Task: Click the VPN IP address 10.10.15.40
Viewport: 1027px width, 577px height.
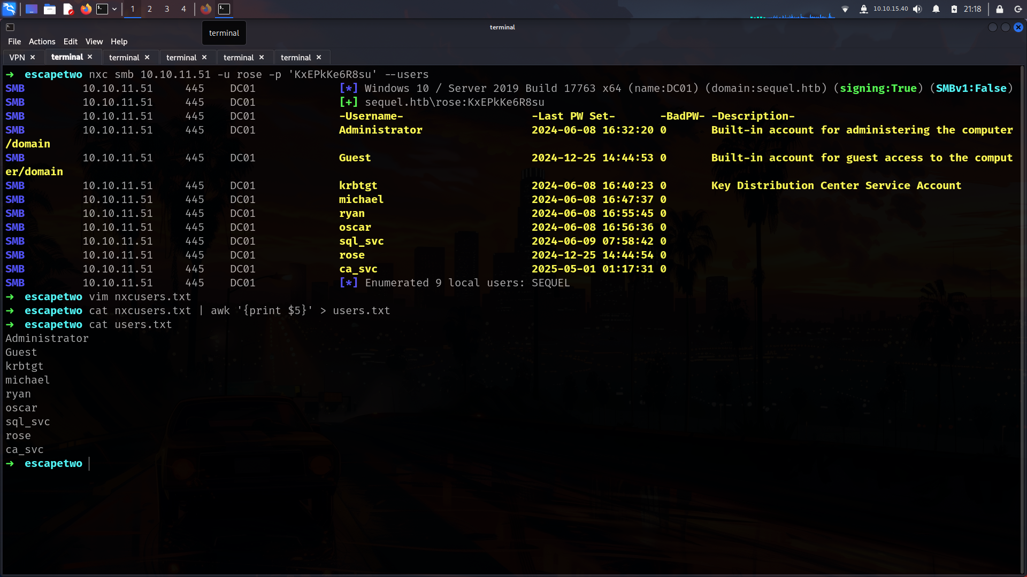Action: tap(891, 9)
